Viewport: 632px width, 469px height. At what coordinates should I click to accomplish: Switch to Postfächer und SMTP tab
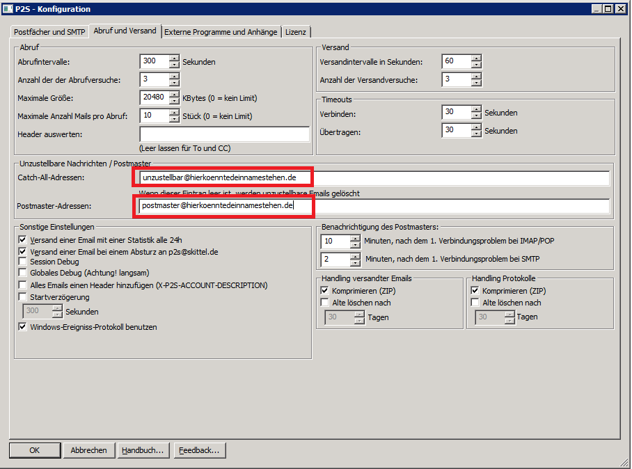[49, 32]
